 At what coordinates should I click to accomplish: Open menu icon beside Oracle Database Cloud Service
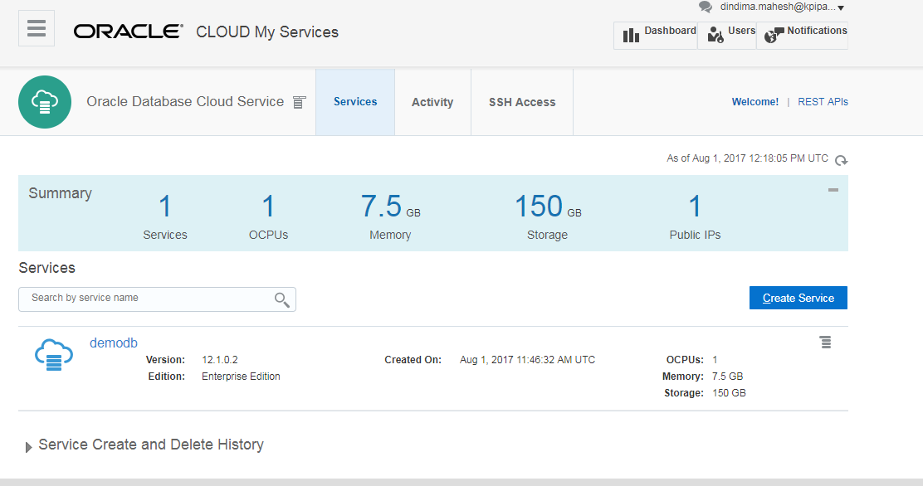300,102
